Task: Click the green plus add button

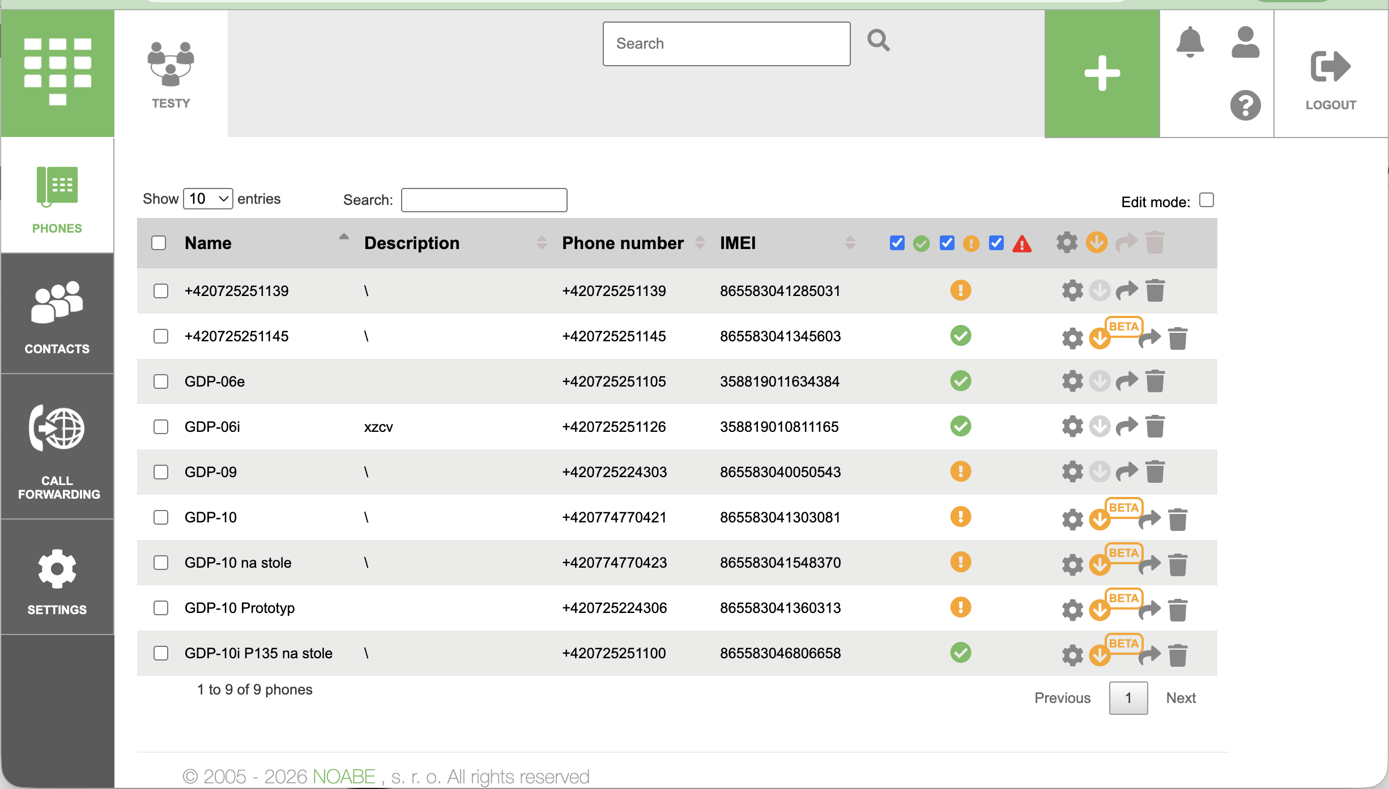Action: [x=1102, y=74]
